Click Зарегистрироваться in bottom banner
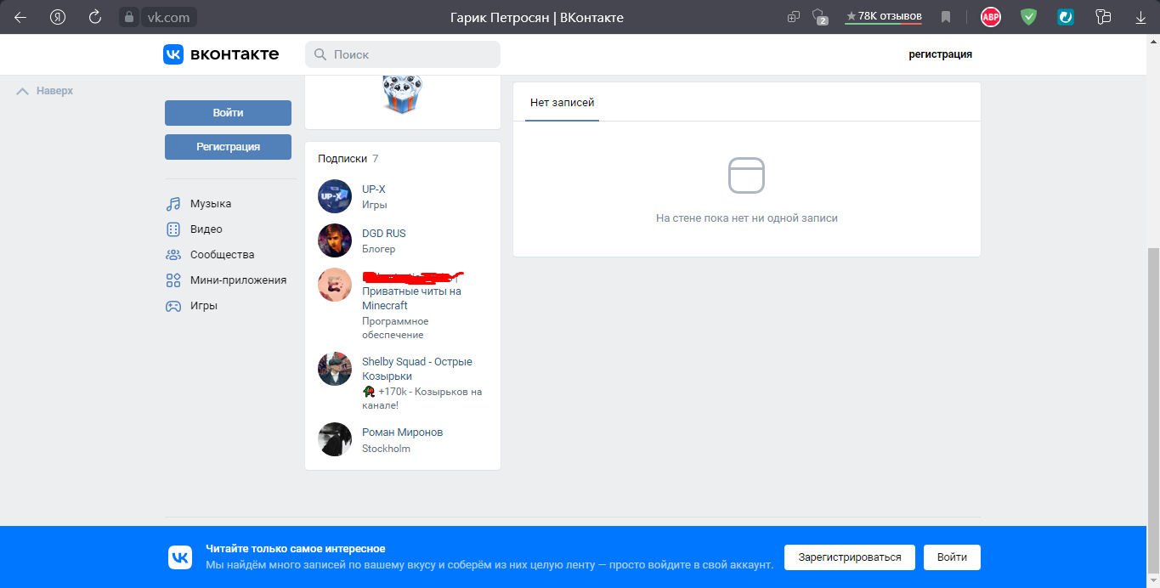This screenshot has width=1160, height=588. pos(849,557)
